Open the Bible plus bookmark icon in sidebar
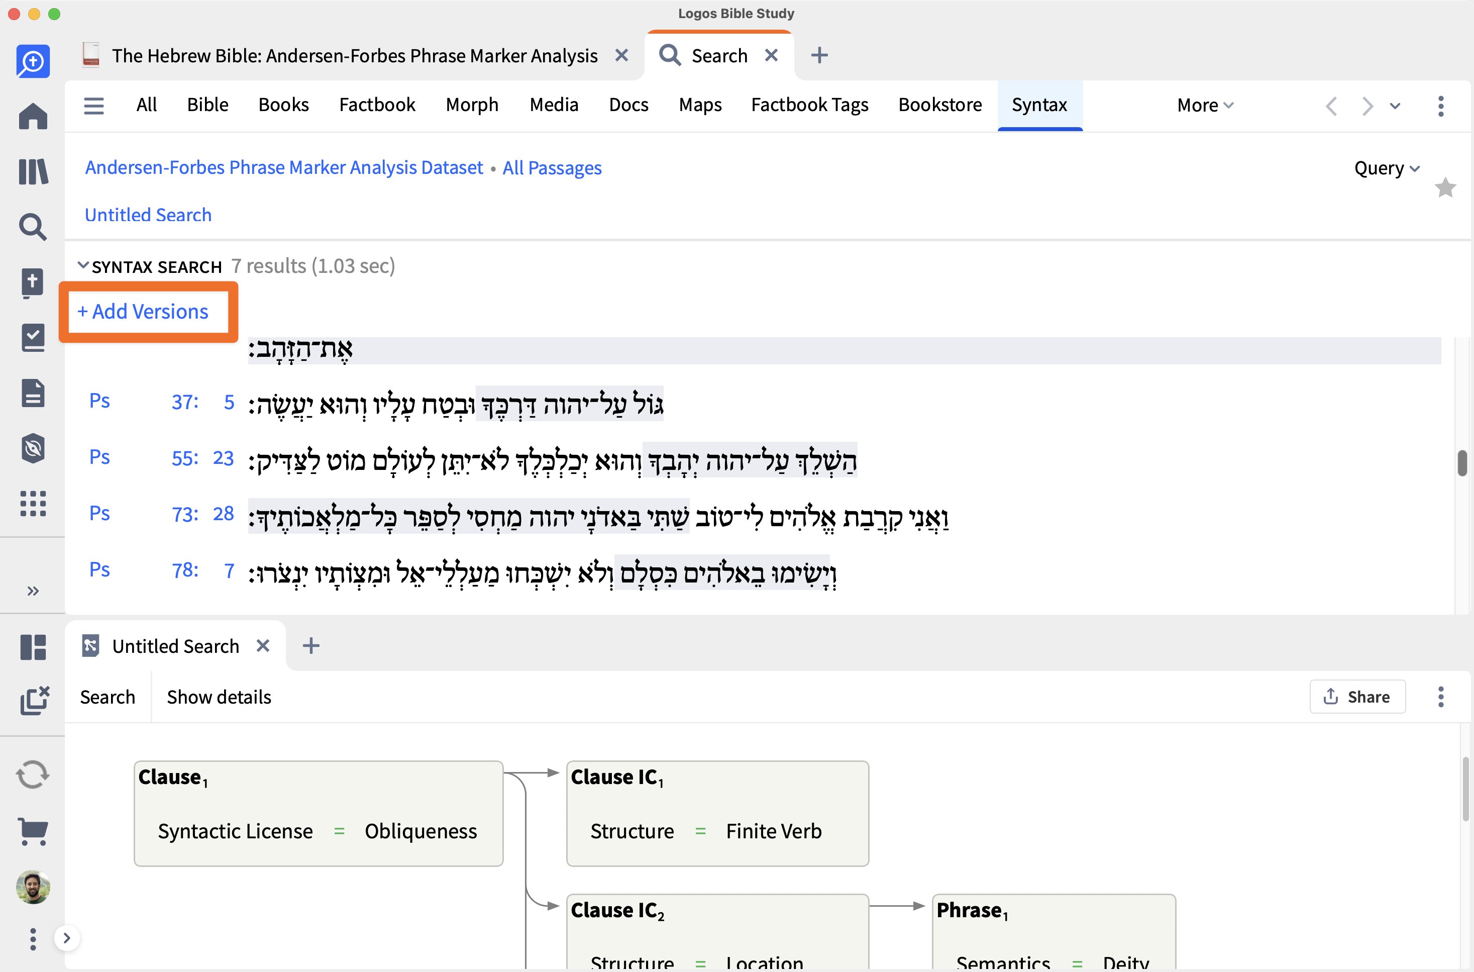 point(33,282)
